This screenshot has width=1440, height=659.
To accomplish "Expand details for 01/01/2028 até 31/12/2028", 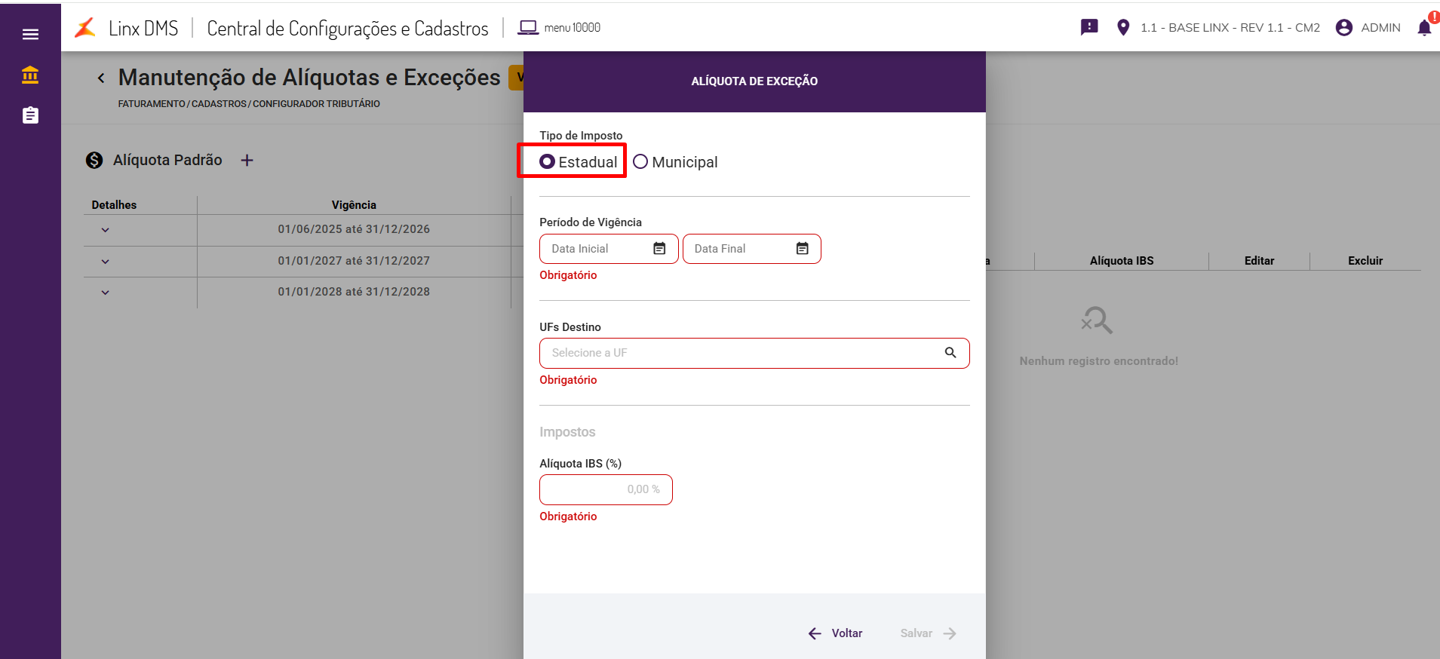I will click(x=106, y=293).
